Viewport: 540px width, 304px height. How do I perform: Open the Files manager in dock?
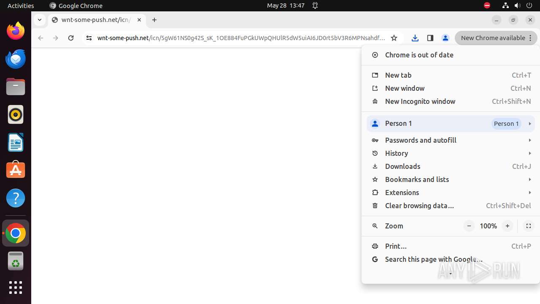pos(16,87)
